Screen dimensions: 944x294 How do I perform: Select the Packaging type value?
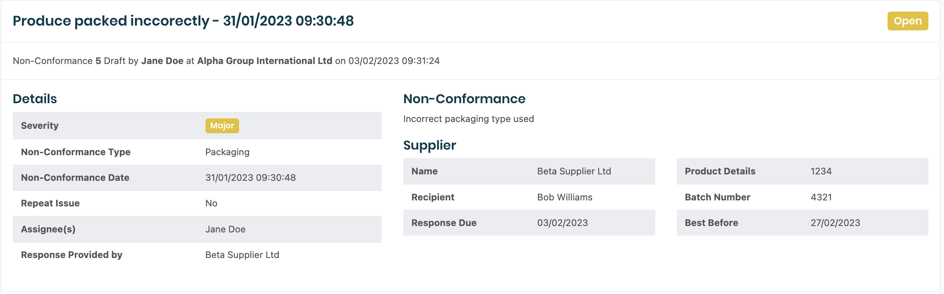pyautogui.click(x=227, y=152)
